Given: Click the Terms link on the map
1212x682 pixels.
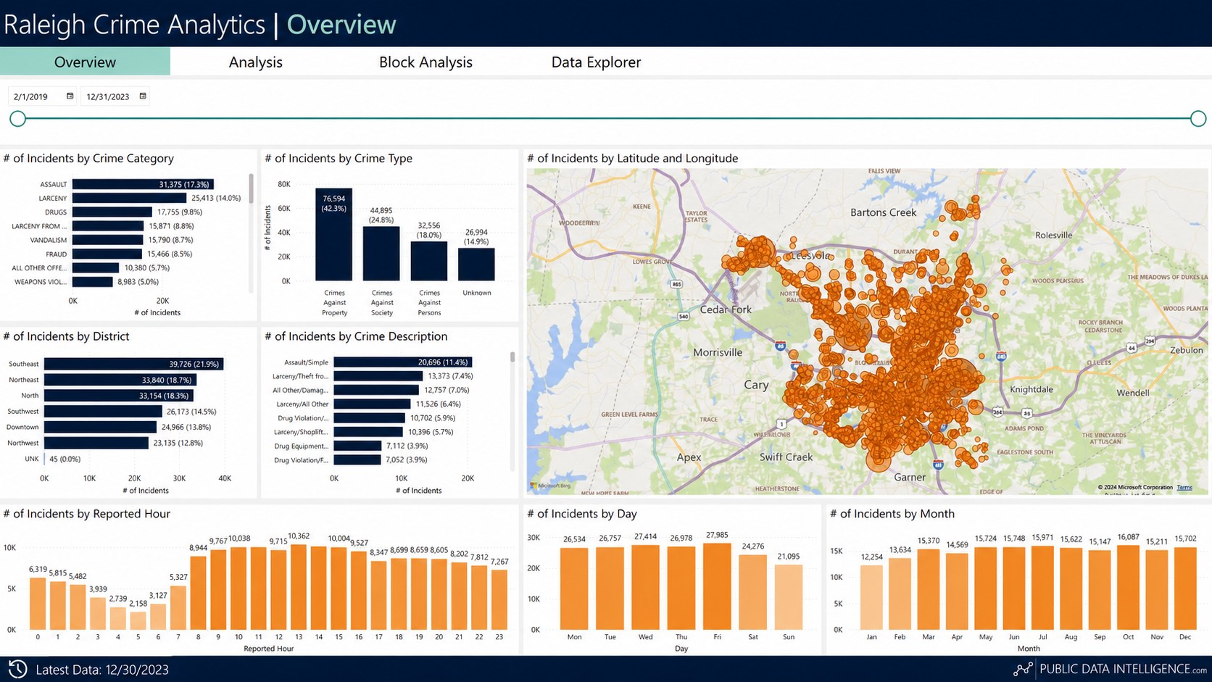Looking at the screenshot, I should click(x=1184, y=487).
